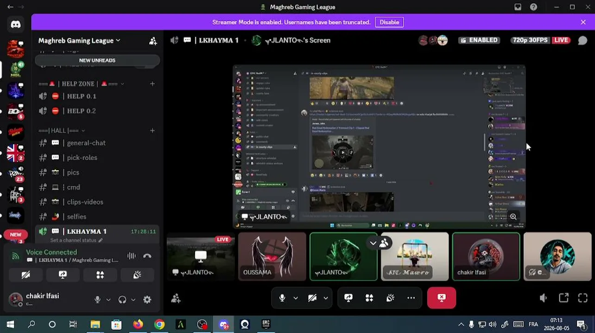
Task: Open the selfies channel
Action: 98,217
